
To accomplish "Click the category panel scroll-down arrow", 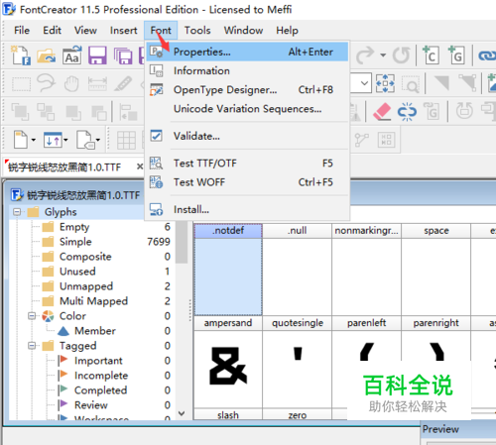I will 182,413.
